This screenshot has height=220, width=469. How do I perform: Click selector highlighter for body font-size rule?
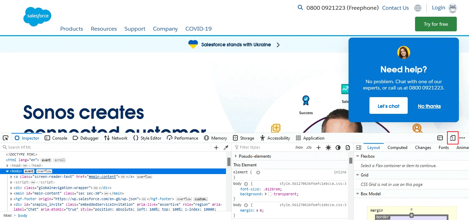[246, 183]
